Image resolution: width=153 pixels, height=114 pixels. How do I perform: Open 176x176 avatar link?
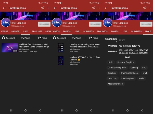click(136, 46)
